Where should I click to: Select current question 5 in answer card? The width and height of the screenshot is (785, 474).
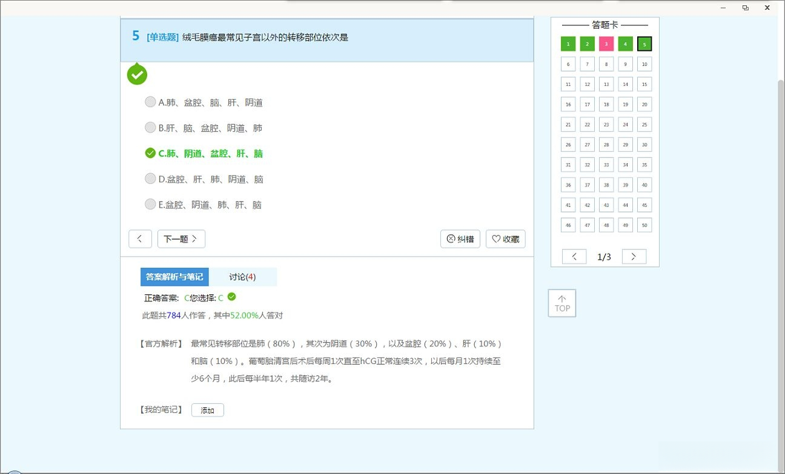[x=644, y=44]
